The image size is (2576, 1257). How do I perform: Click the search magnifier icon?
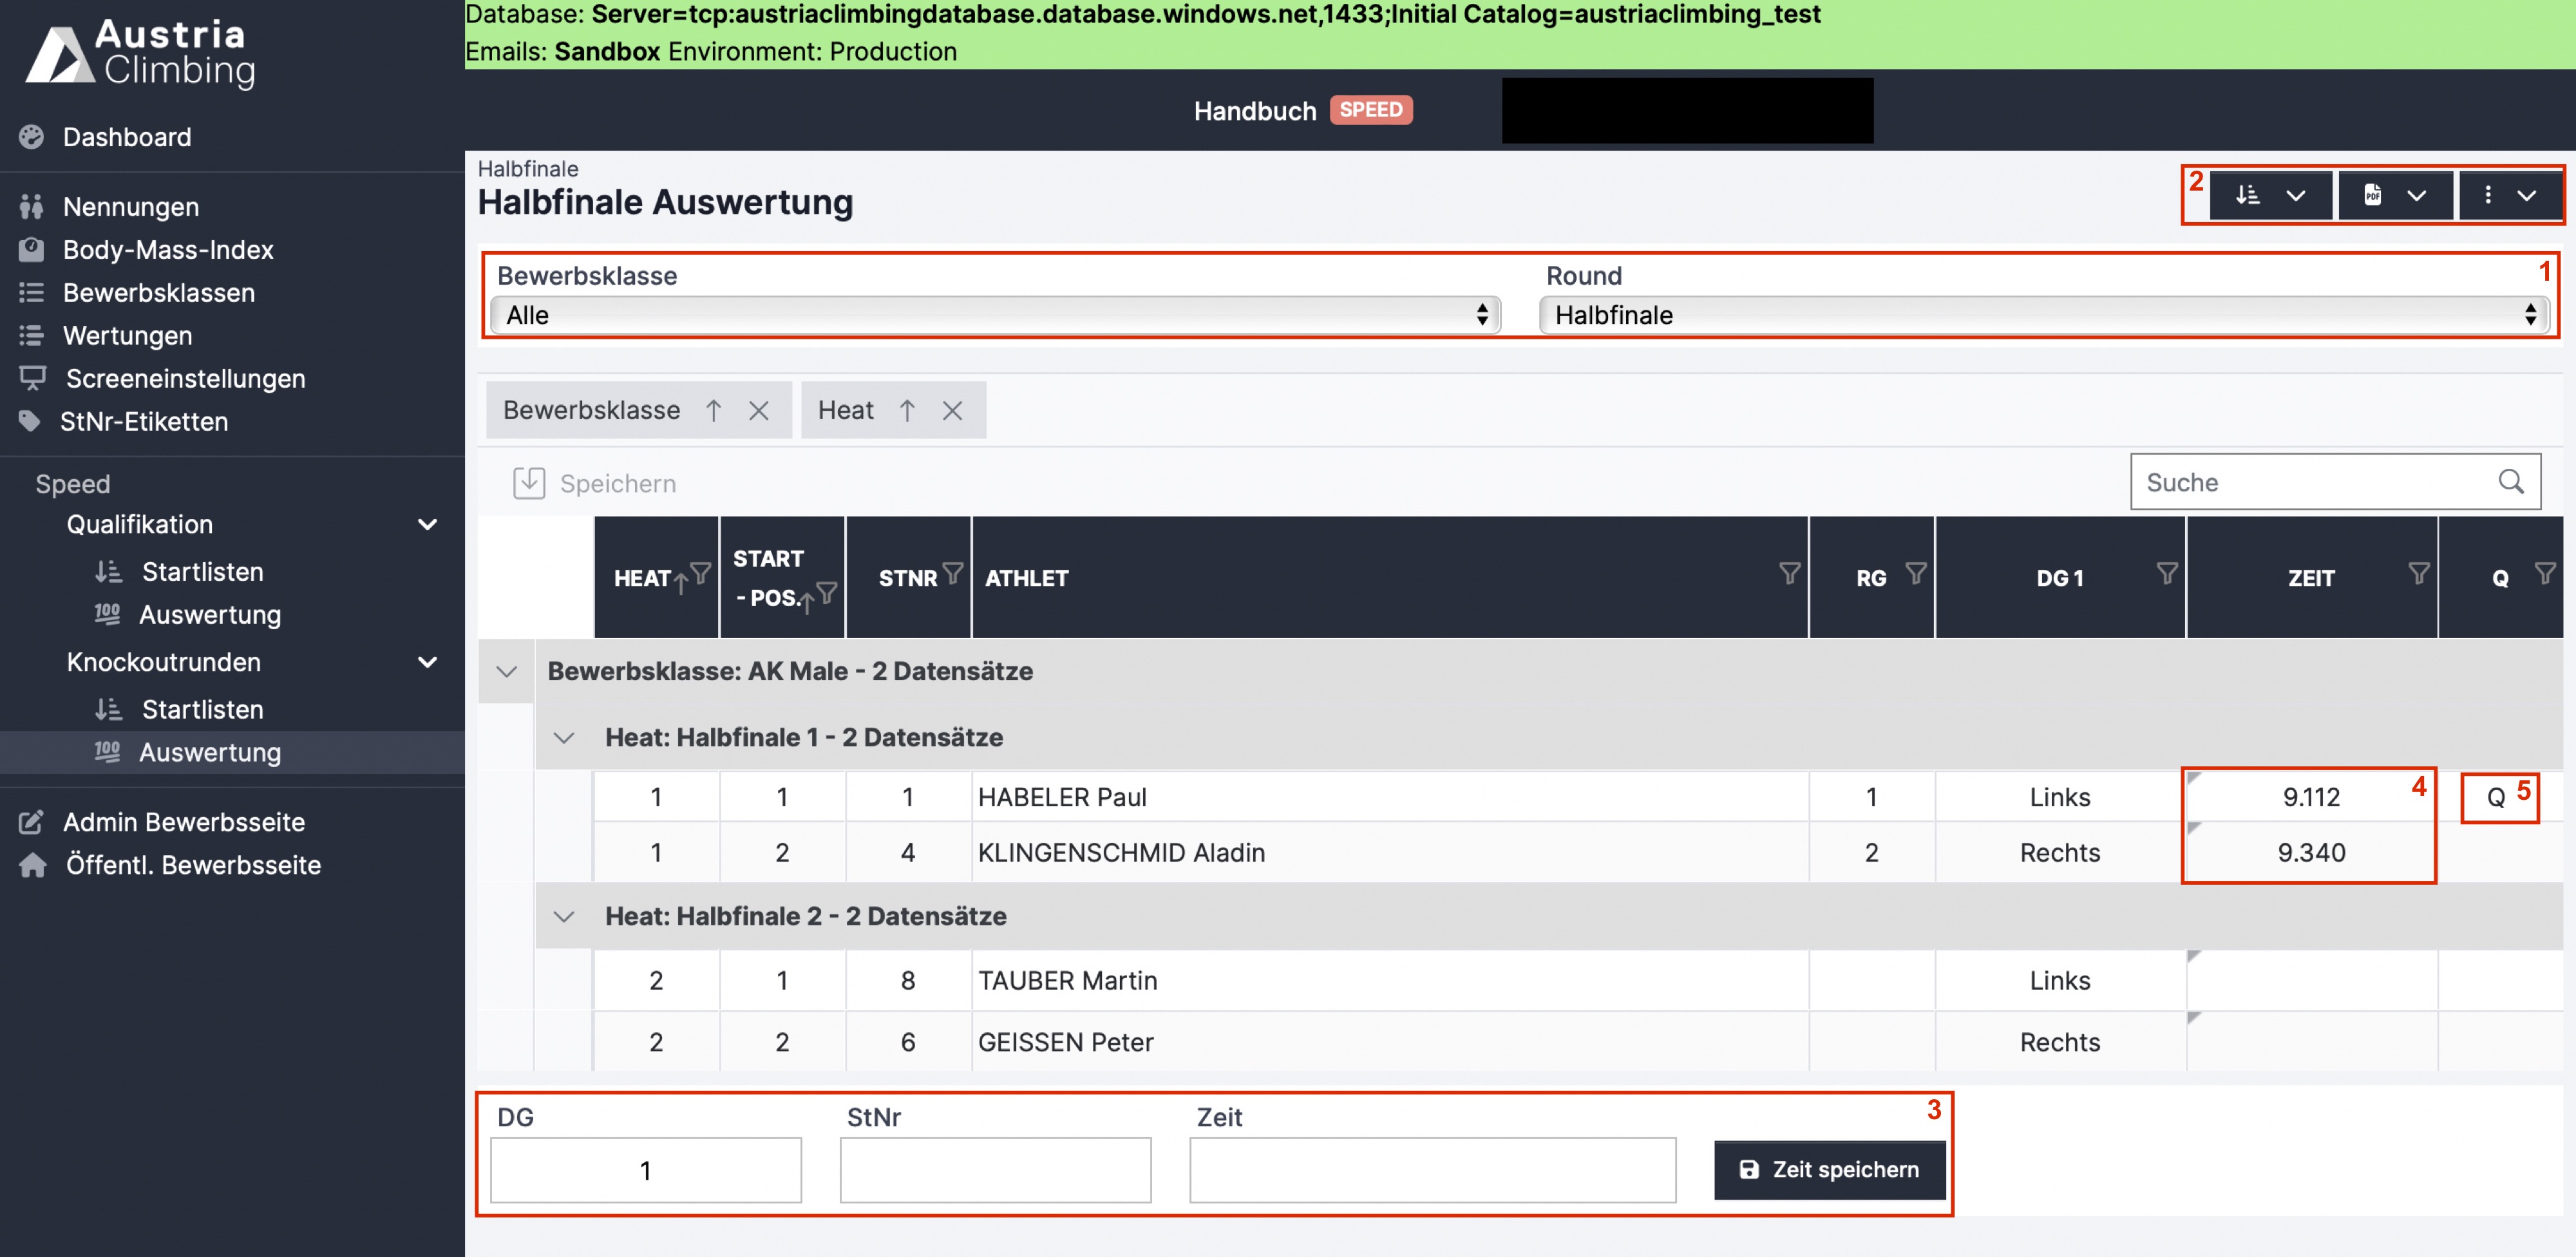[x=2511, y=482]
